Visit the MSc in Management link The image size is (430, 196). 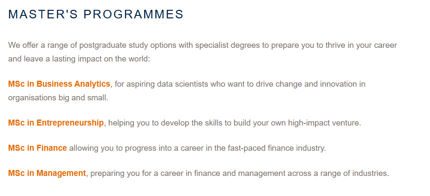point(47,173)
